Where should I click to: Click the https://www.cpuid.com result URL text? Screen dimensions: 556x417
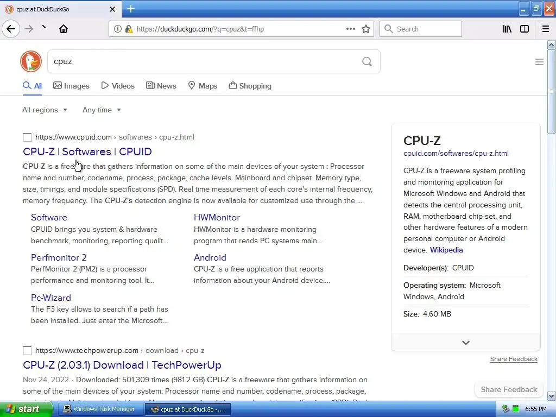[73, 137]
